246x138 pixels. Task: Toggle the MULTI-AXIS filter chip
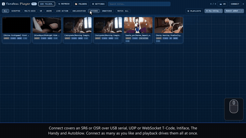pyautogui.click(x=30, y=11)
